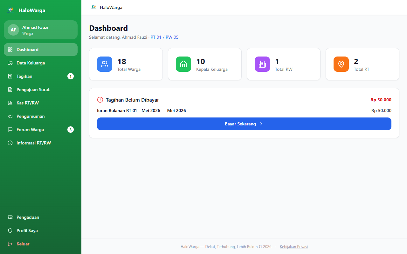Click the Dashboard page heading
The height and width of the screenshot is (254, 407).
point(108,28)
